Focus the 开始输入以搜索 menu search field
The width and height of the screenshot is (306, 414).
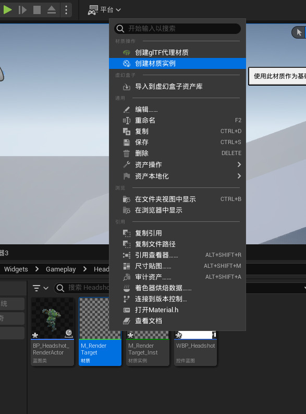(x=177, y=29)
